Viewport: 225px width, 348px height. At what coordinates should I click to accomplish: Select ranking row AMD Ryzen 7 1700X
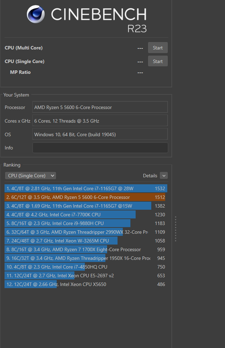[86, 249]
